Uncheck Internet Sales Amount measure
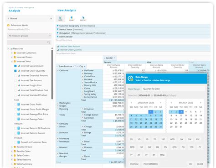216x168 pixels. click(x=15, y=66)
